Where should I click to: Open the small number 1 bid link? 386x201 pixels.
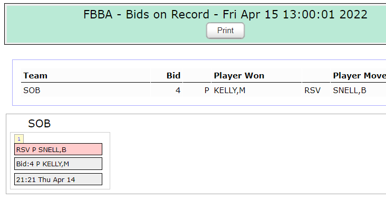point(19,139)
